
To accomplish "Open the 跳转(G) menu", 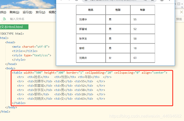I will click(14, 12).
